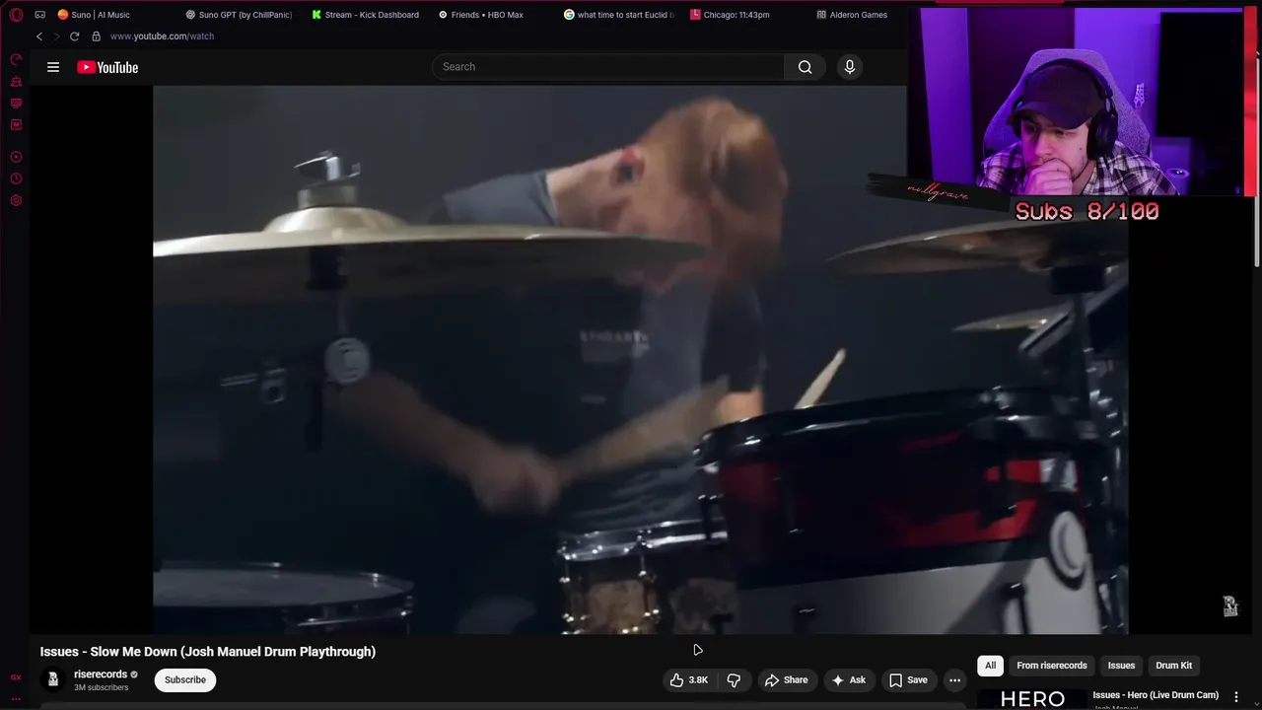
Task: Go forward with the browser forward arrow
Action: (56, 36)
